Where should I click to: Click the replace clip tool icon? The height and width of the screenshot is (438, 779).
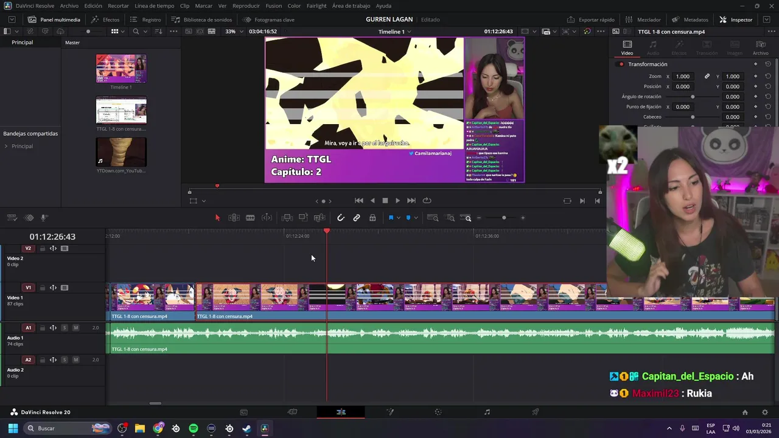point(320,218)
